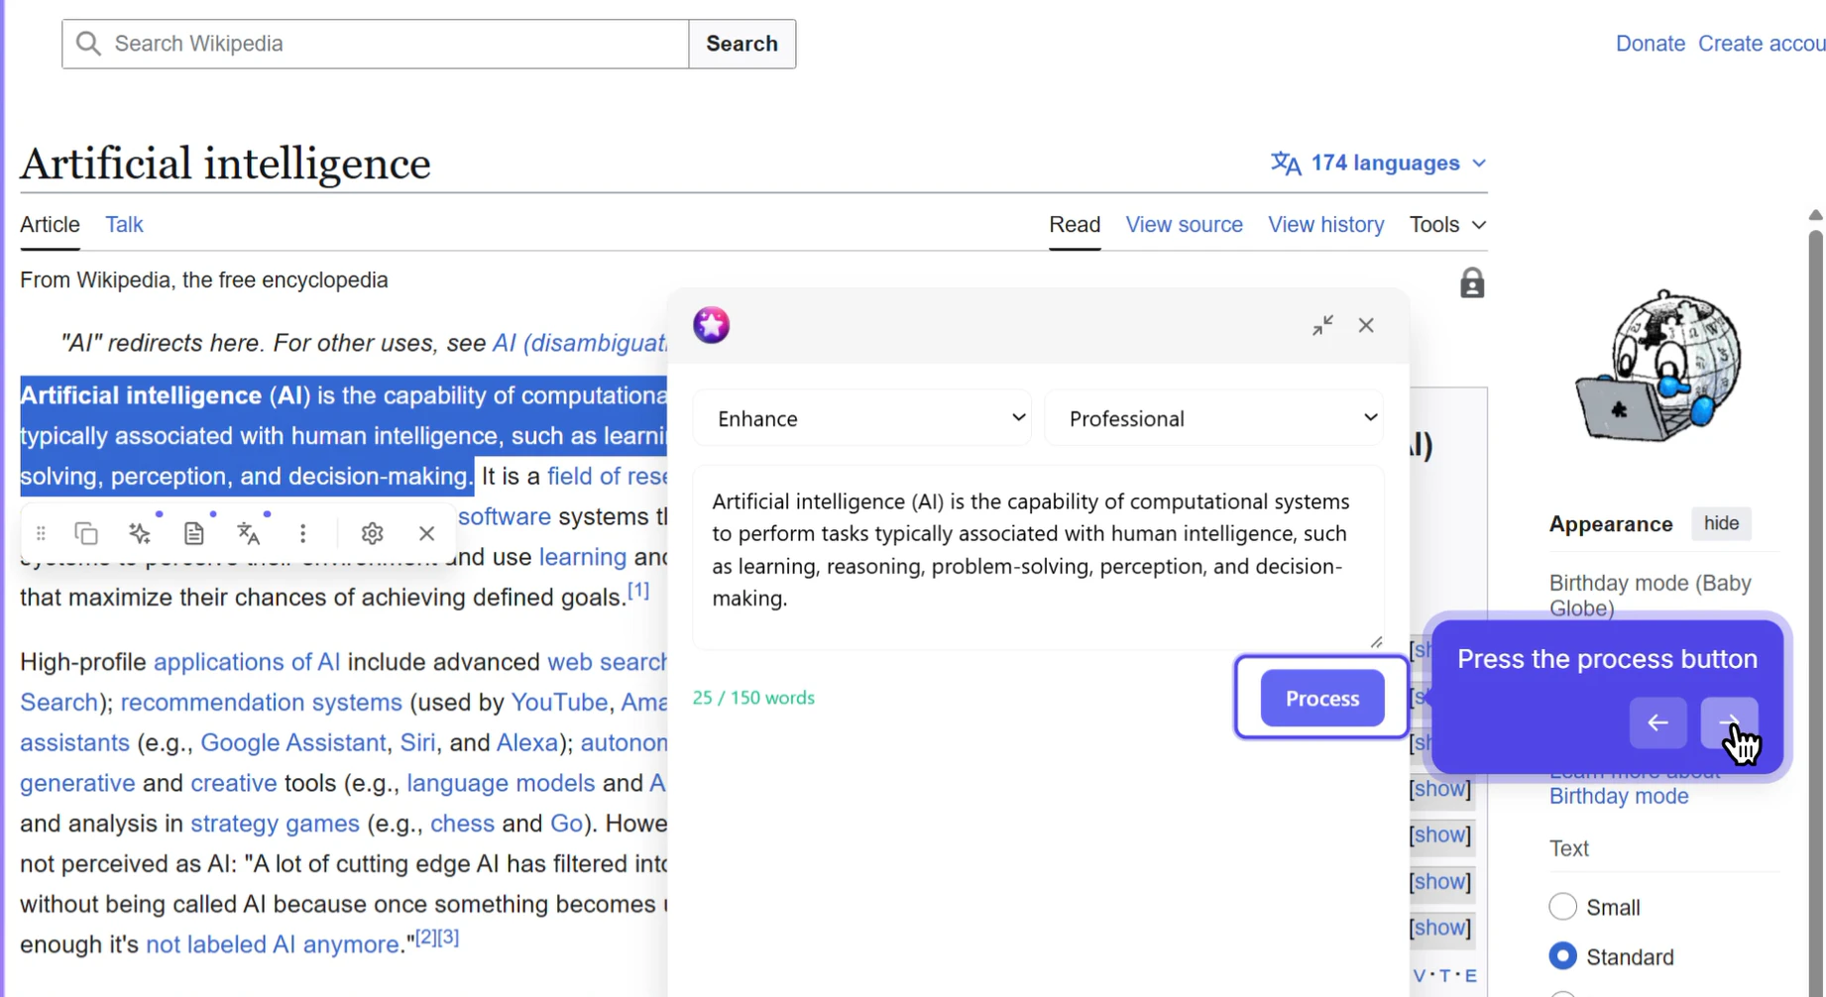The image size is (1826, 997).
Task: Close the AI enhance panel
Action: (1367, 325)
